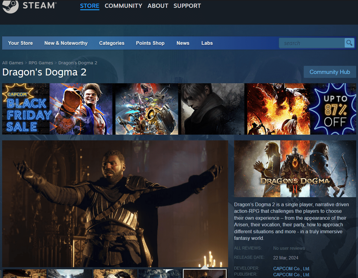
Task: Open the News section
Action: 183,43
